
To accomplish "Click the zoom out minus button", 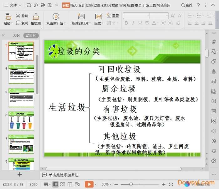I will tap(116, 184).
